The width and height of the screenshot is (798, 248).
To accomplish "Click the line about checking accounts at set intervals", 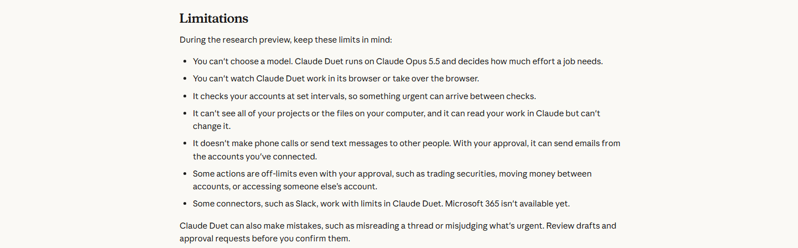I will click(x=364, y=96).
